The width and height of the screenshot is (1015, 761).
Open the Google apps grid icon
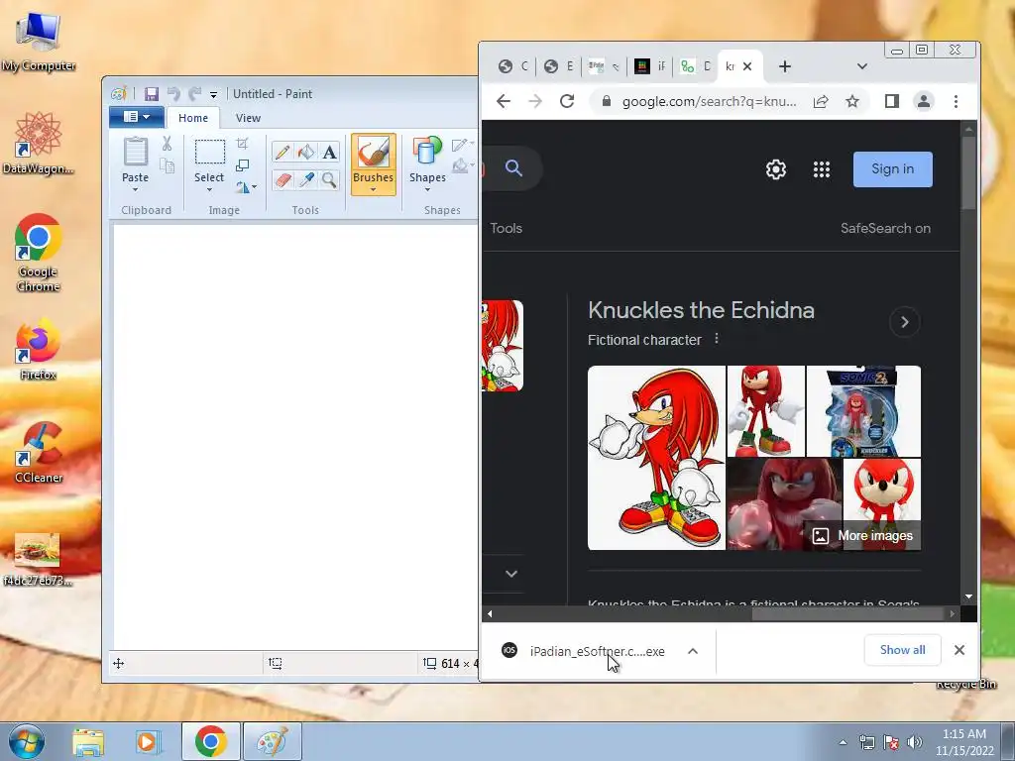822,169
